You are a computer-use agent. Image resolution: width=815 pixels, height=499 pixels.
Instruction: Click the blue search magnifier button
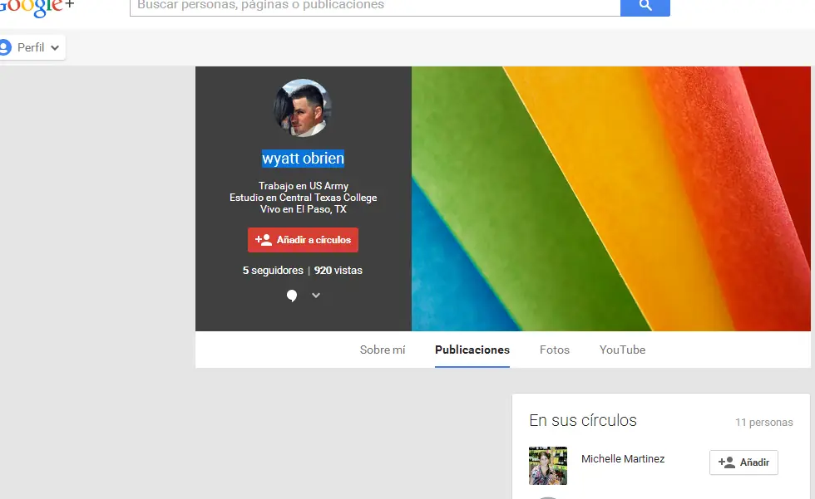tap(645, 6)
